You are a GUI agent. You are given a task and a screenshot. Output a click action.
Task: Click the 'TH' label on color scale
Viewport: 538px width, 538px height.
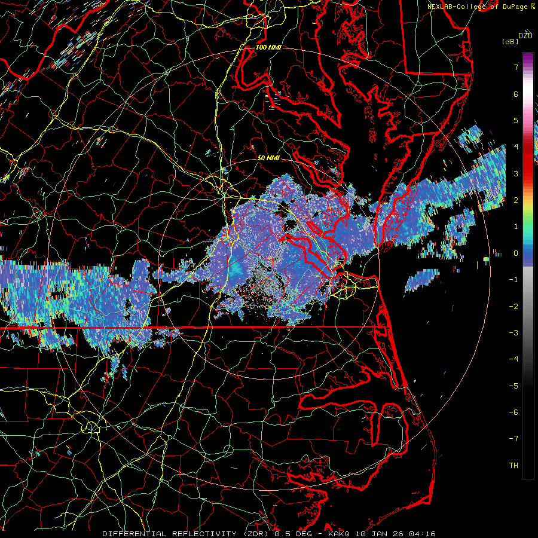click(513, 466)
